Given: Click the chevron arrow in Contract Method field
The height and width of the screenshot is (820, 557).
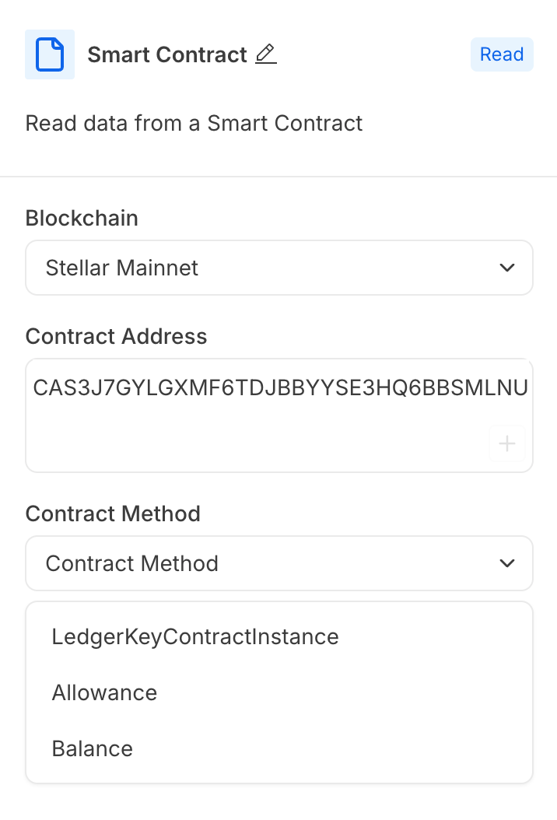Looking at the screenshot, I should pyautogui.click(x=506, y=563).
